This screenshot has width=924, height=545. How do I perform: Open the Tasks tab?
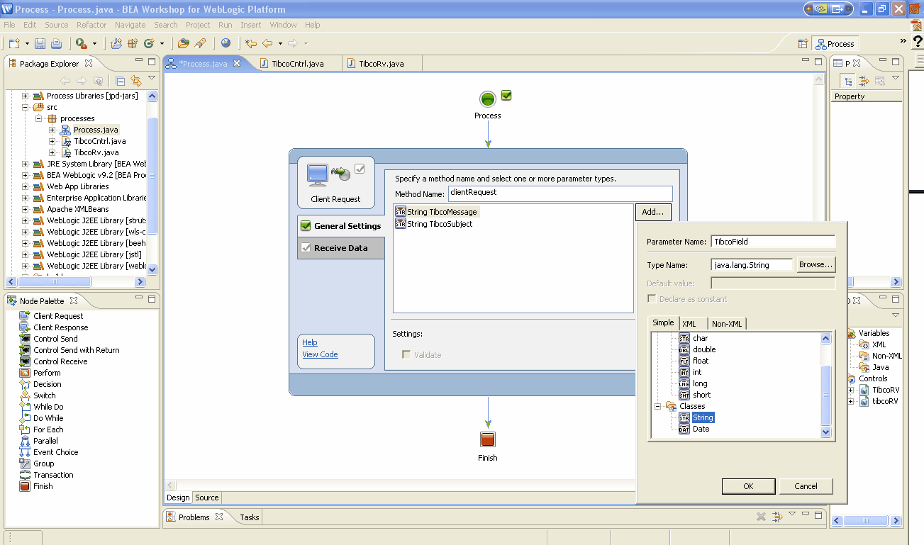tap(249, 517)
